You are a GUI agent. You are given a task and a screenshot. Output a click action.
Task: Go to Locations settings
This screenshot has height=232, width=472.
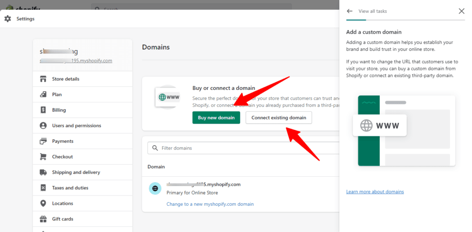83,203
